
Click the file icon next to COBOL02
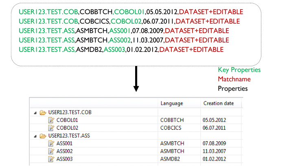pyautogui.click(x=51, y=128)
